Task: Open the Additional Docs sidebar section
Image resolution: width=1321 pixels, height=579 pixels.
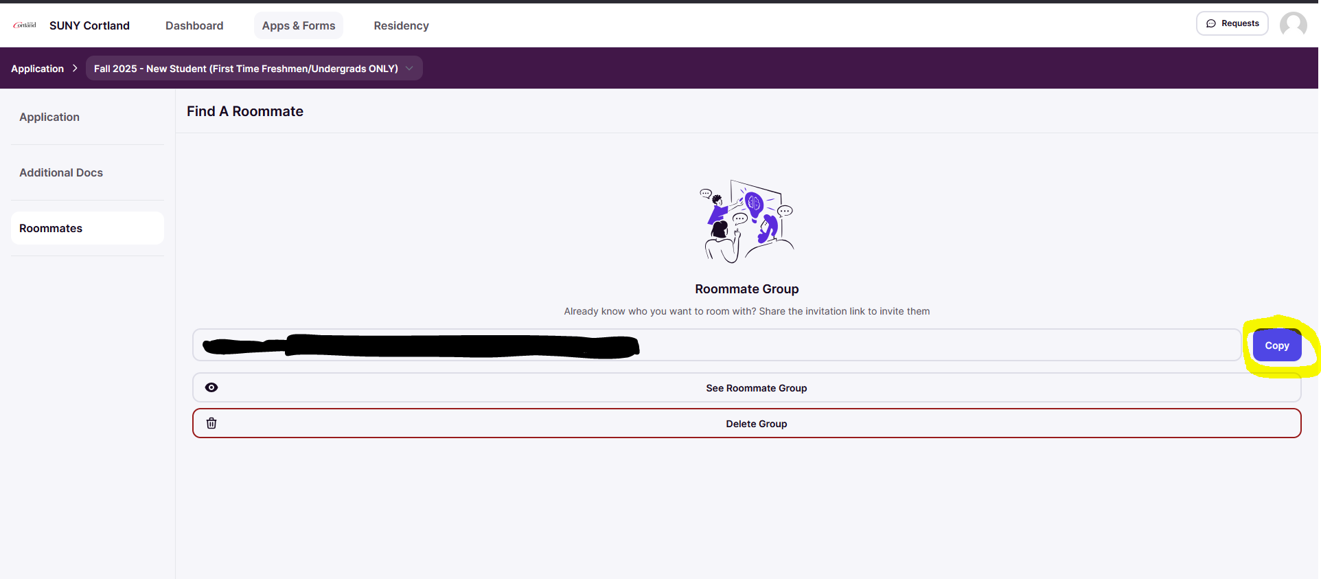Action: [x=61, y=172]
